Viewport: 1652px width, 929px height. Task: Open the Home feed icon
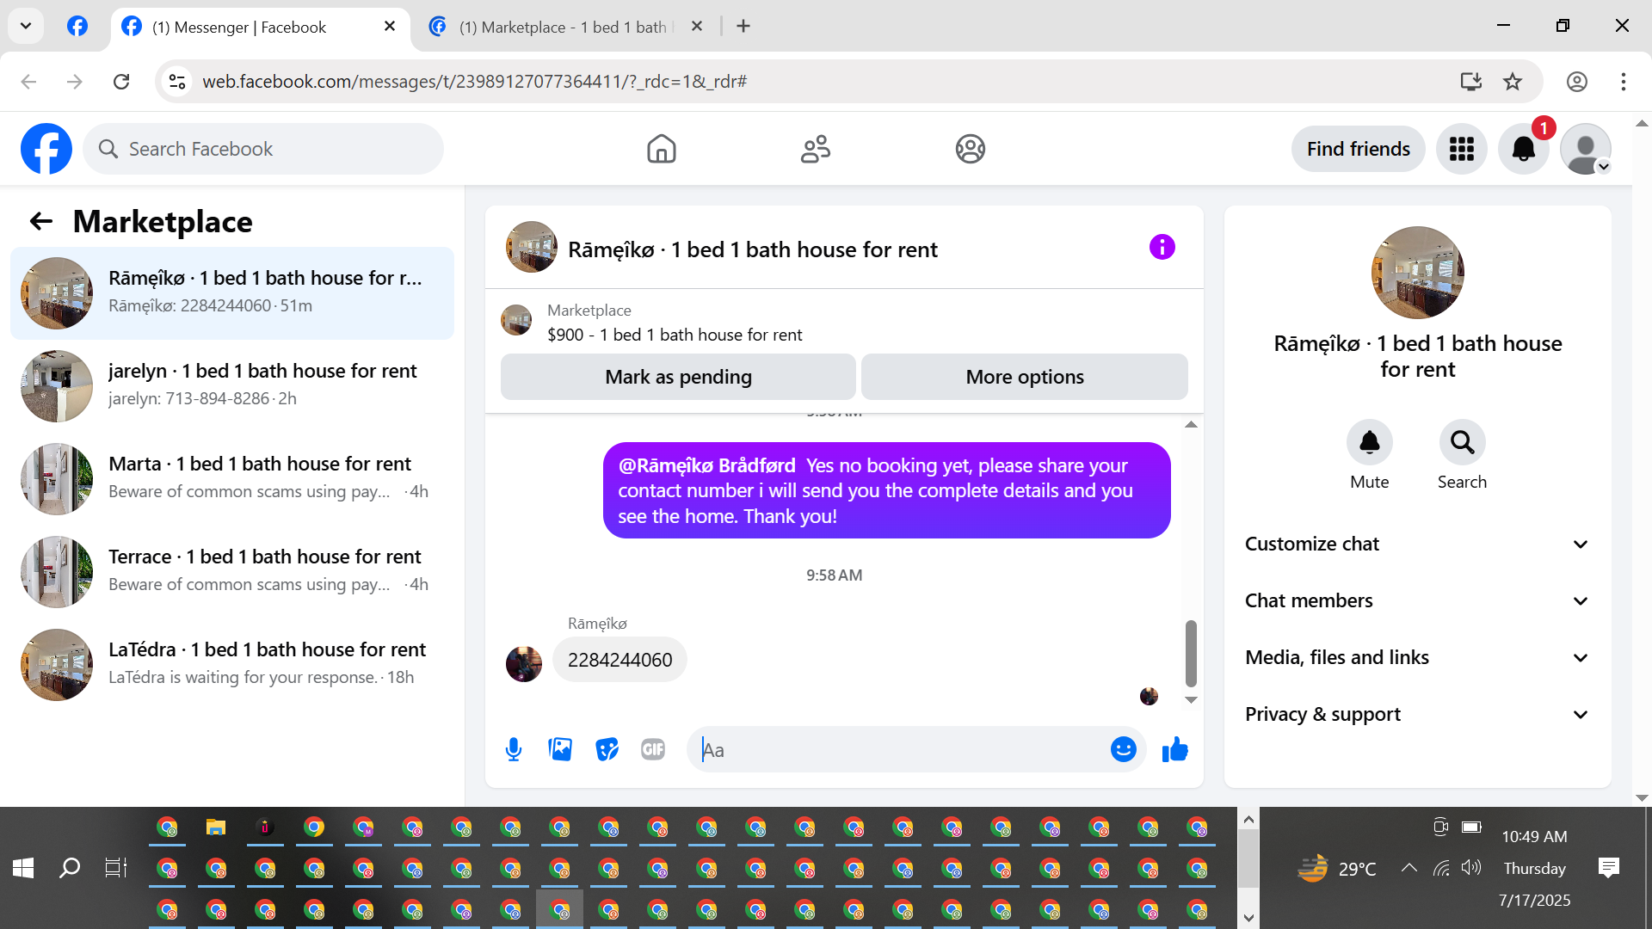tap(661, 149)
